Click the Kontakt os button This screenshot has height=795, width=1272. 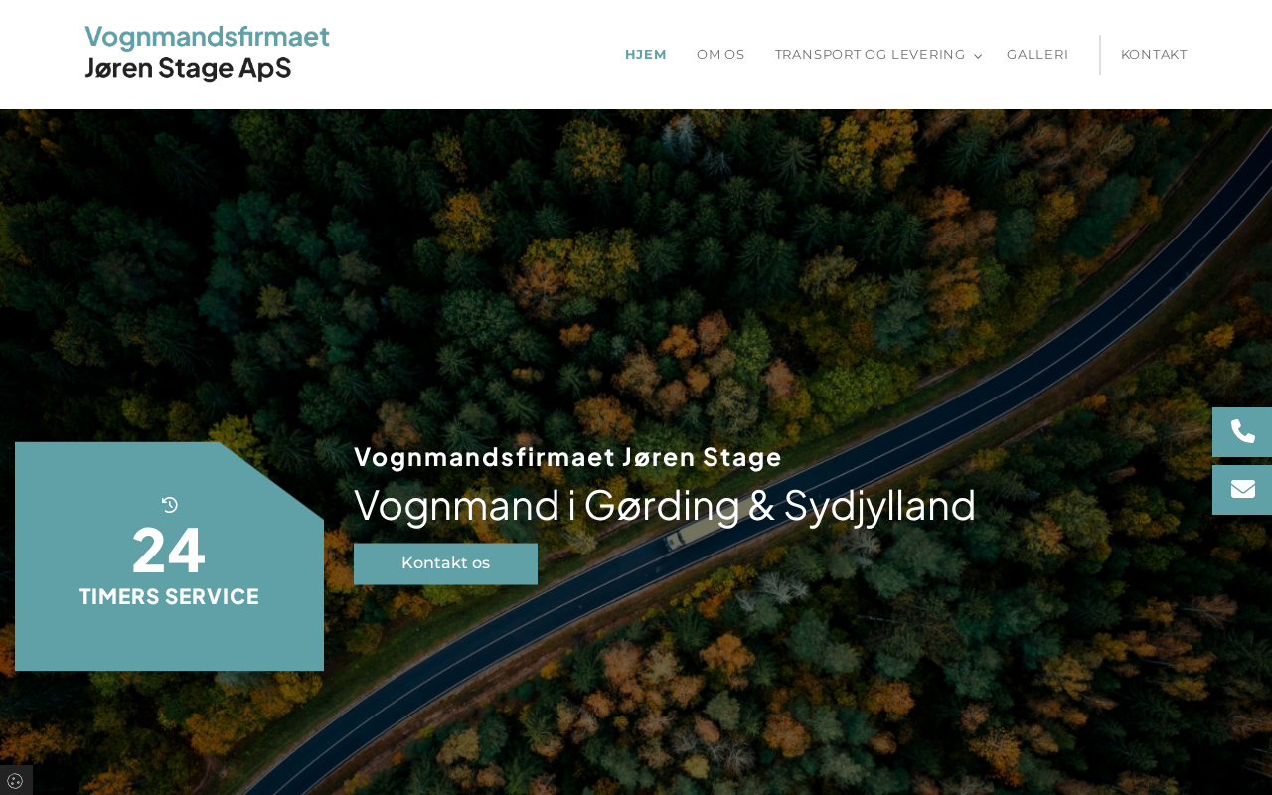(x=445, y=563)
